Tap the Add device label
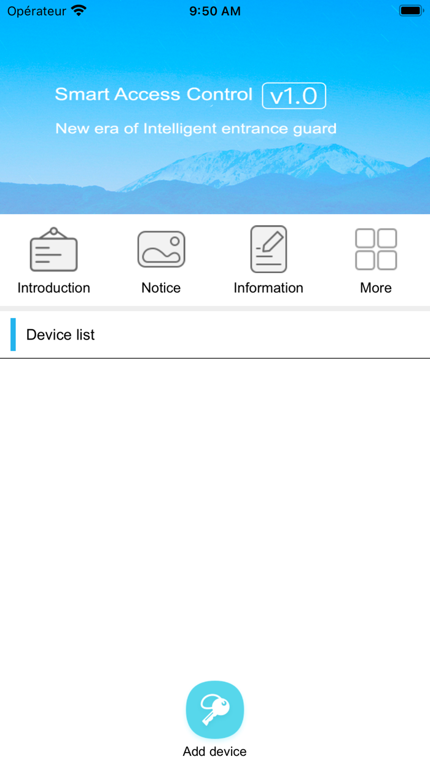The width and height of the screenshot is (430, 765). point(215,751)
